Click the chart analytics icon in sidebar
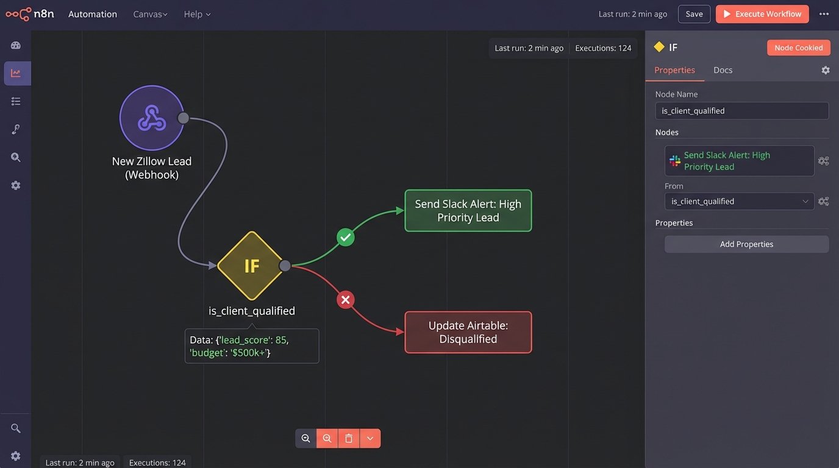The height and width of the screenshot is (468, 839). coord(16,73)
